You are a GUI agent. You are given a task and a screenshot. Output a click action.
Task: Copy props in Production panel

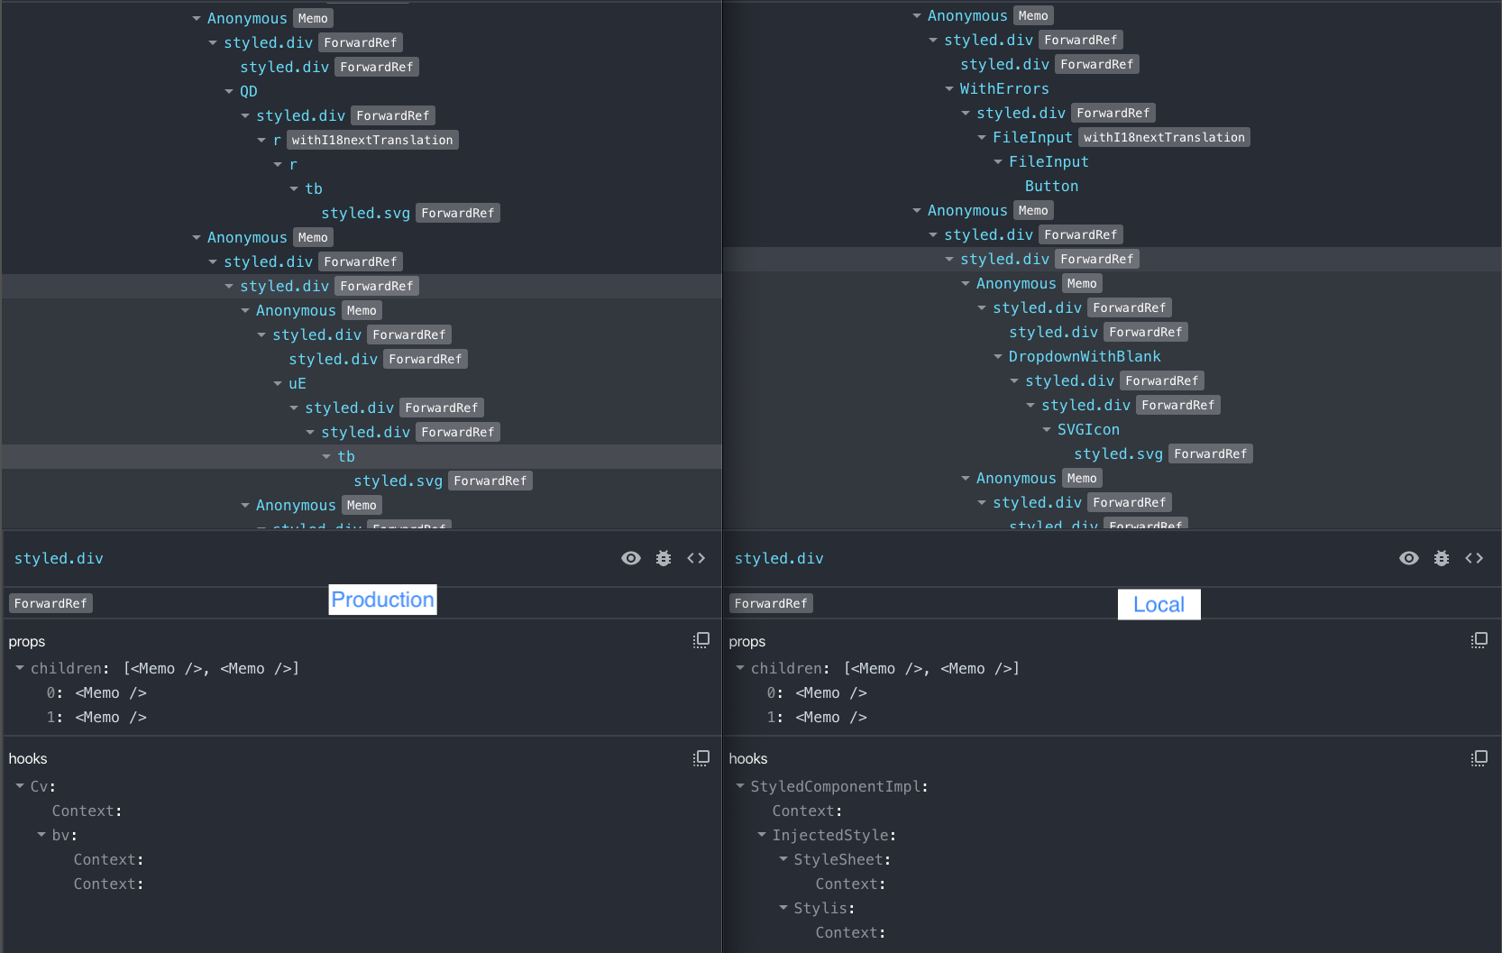(x=701, y=640)
